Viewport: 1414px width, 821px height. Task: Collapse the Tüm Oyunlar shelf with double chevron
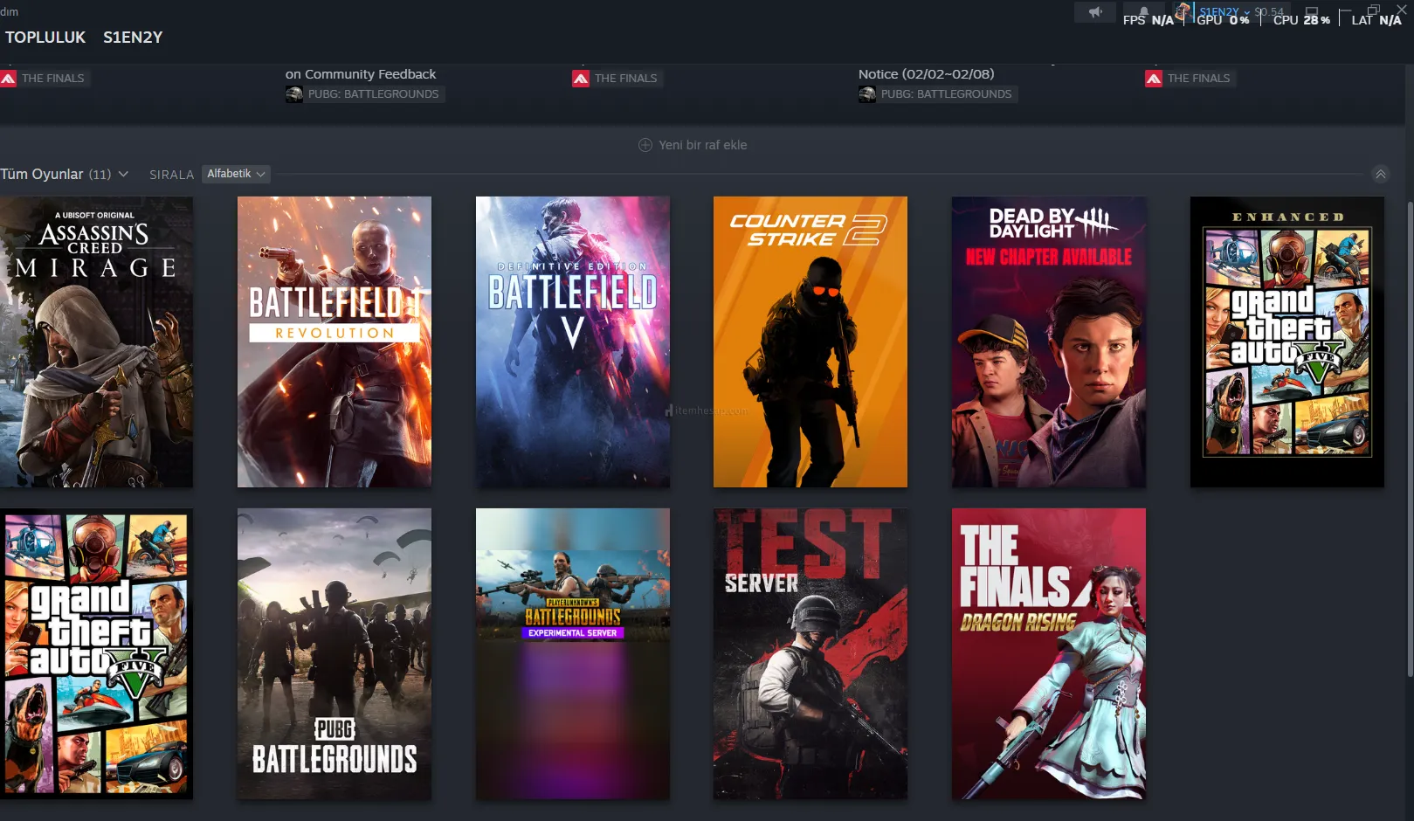coord(1381,174)
